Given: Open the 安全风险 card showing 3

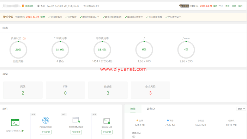Looking at the screenshot, I should pyautogui.click(x=150, y=90).
